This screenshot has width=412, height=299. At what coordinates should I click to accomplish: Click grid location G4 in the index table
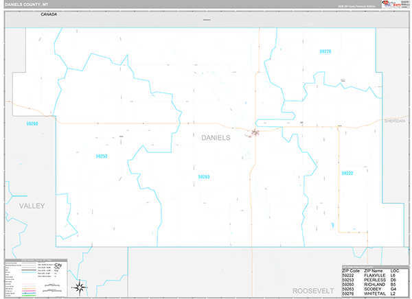pos(393,289)
